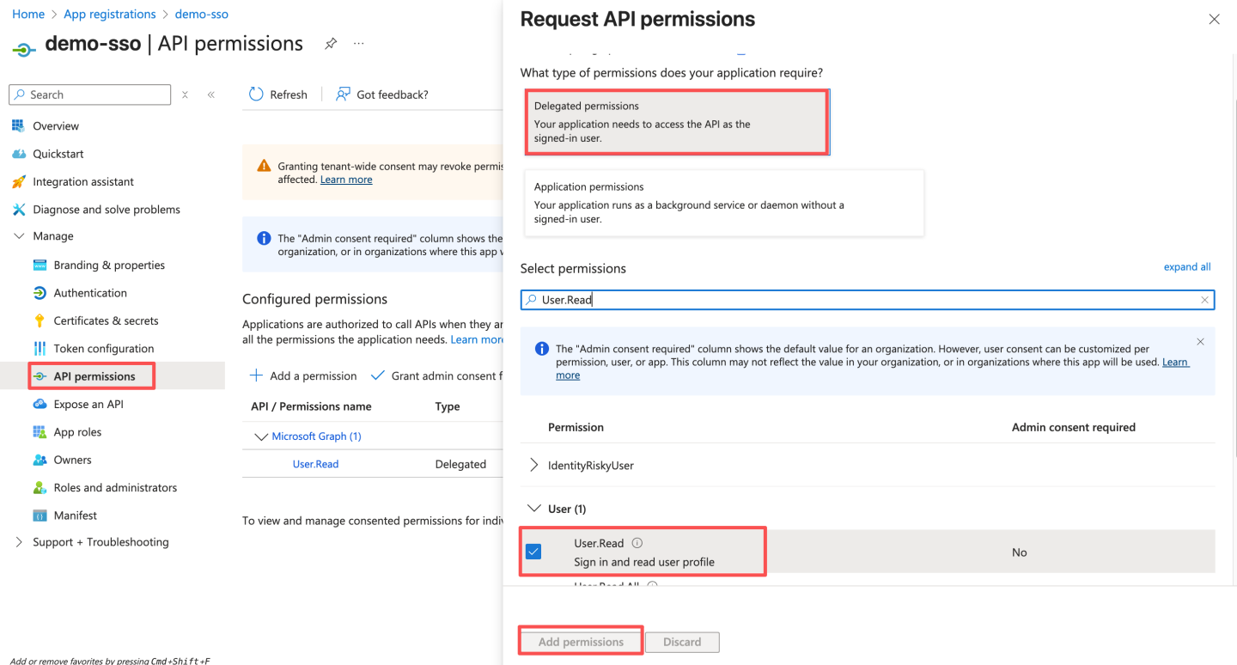The width and height of the screenshot is (1237, 665).
Task: Dismiss the Admin consent info banner
Action: (x=1200, y=342)
